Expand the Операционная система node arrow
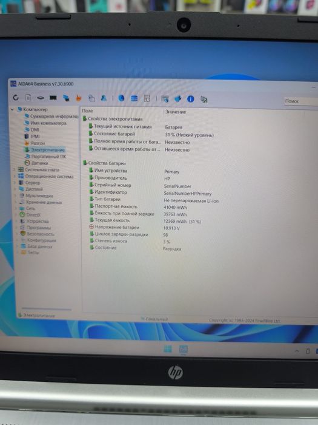318x425 pixels. 15,176
